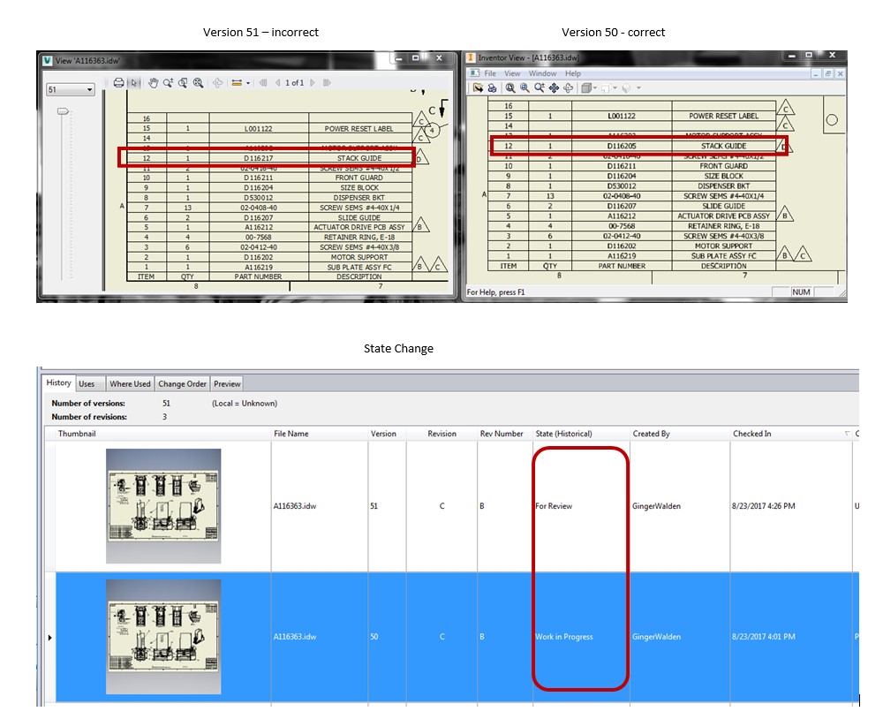Screen dimensions: 883x719
Task: Switch to the Where Used tab
Action: pos(130,383)
